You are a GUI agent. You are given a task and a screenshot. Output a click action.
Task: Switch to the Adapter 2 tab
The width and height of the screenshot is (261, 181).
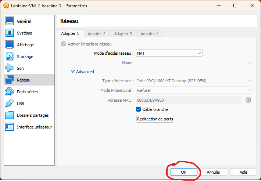97,34
